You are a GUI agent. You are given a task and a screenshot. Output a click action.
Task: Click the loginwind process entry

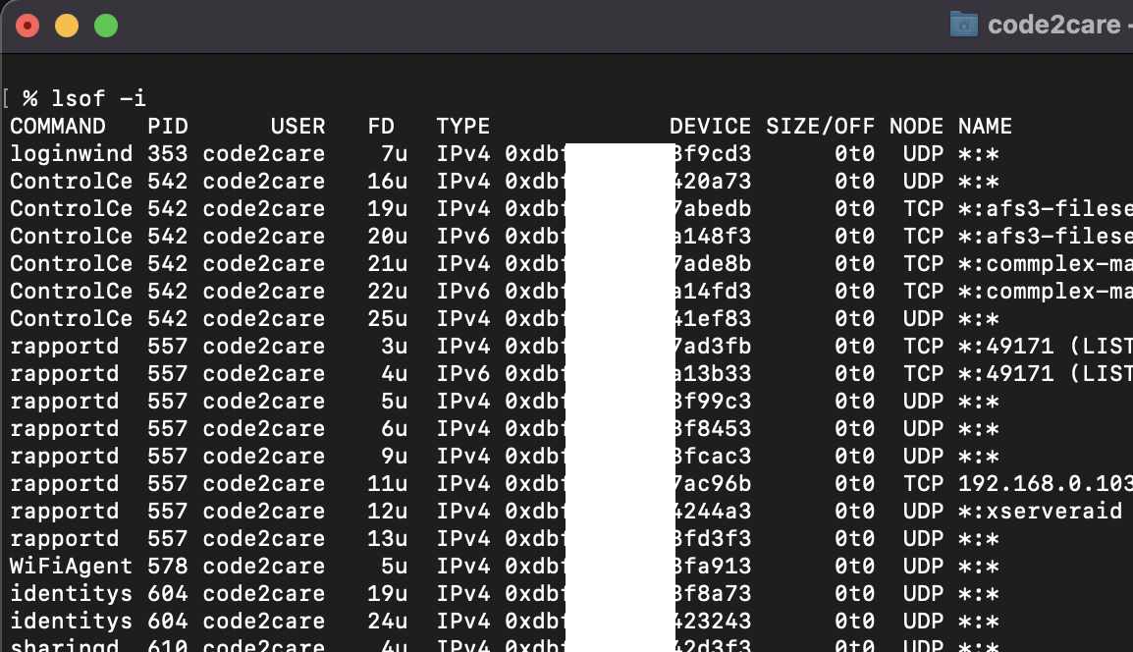[71, 153]
